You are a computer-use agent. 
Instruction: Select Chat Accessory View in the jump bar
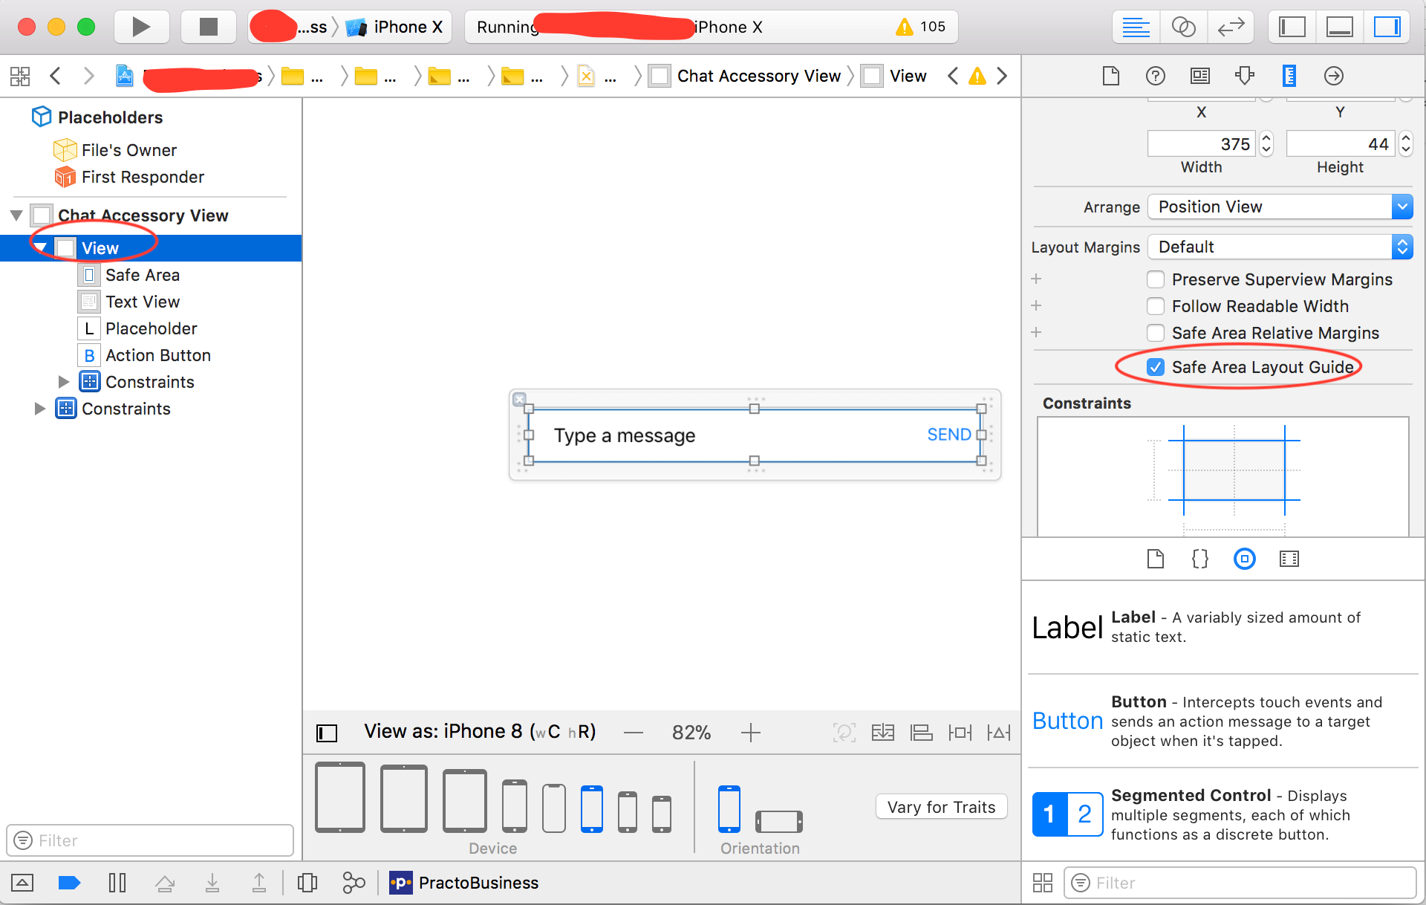[759, 75]
